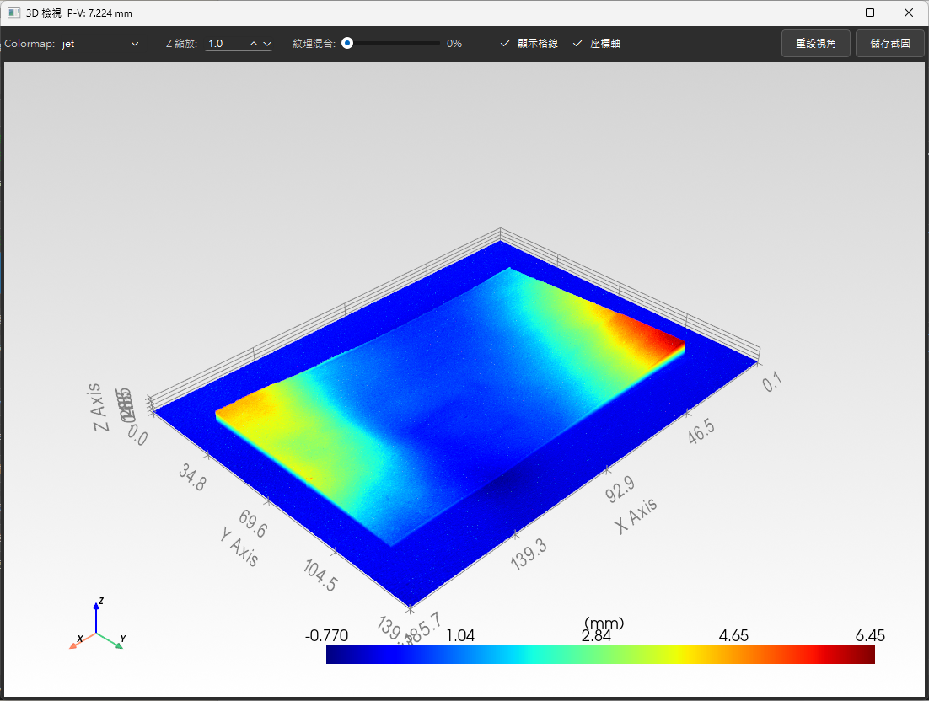
Task: Click the 重設視角 reset view button
Action: coord(816,43)
